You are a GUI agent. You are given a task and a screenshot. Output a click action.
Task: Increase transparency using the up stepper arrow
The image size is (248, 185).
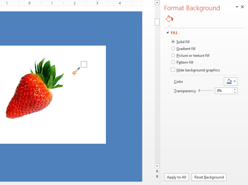(235, 89)
